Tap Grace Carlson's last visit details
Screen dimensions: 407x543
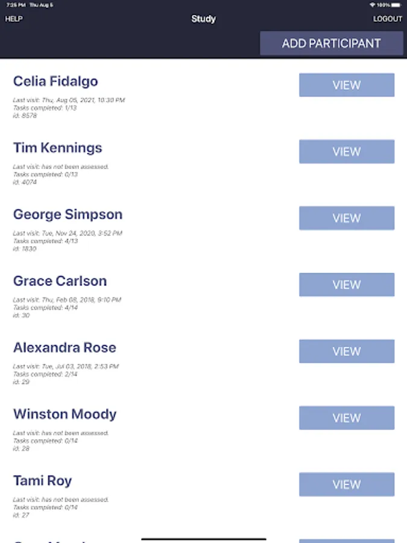(x=67, y=300)
